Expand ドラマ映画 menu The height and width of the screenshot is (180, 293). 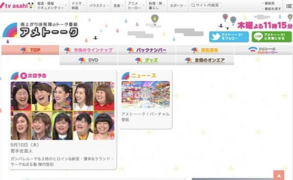[x=78, y=6]
